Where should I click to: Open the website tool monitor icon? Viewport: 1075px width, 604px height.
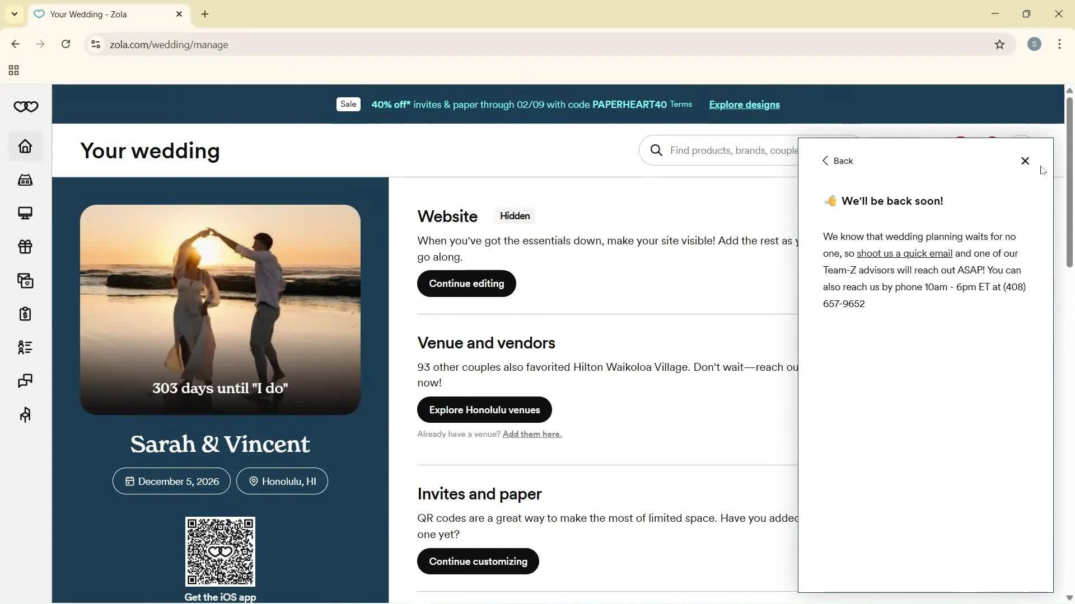(25, 213)
